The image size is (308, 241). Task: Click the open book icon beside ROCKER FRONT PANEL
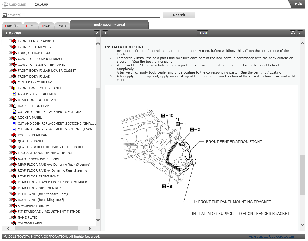[14, 106]
